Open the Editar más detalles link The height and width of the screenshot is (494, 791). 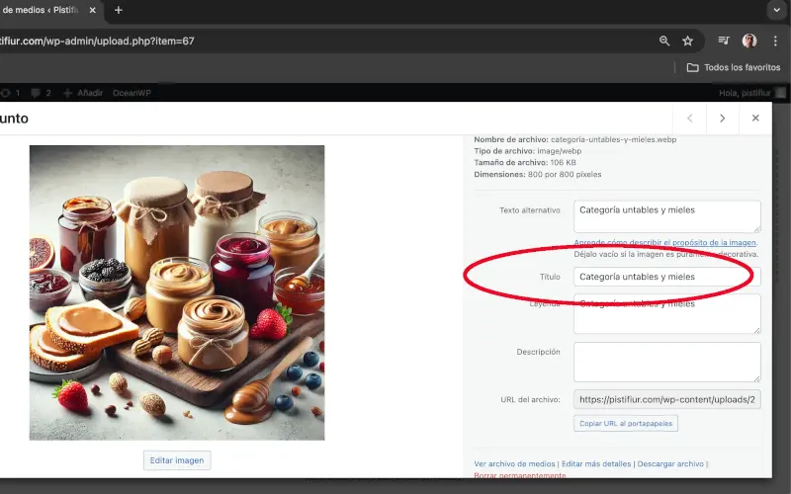597,463
